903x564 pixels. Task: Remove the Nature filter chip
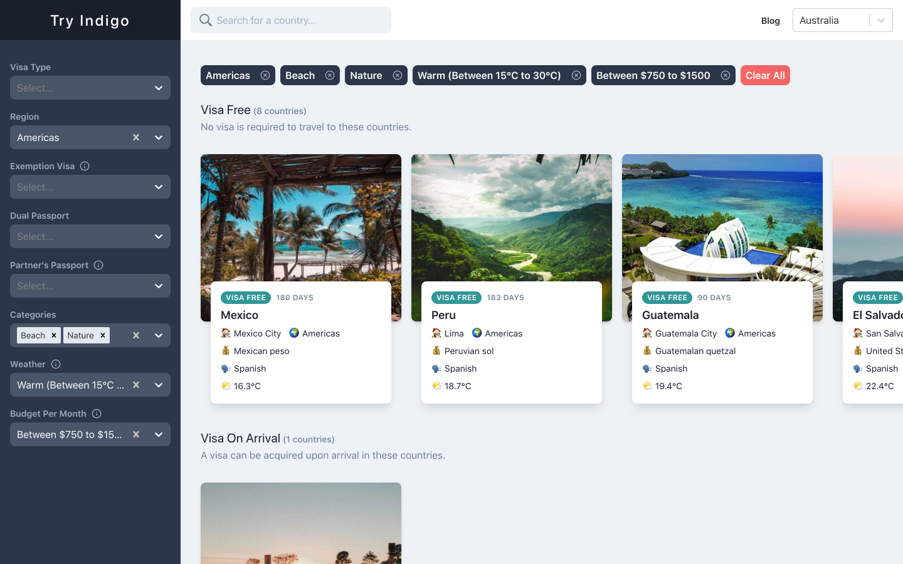(x=398, y=75)
